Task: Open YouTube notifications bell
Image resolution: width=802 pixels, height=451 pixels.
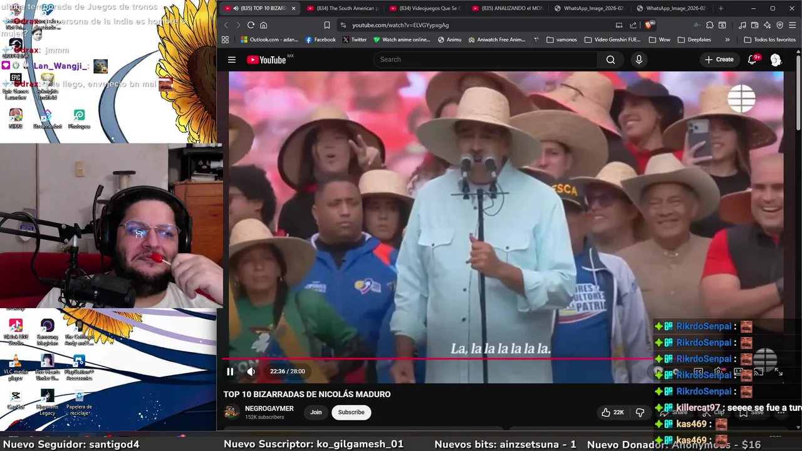Action: tap(753, 60)
